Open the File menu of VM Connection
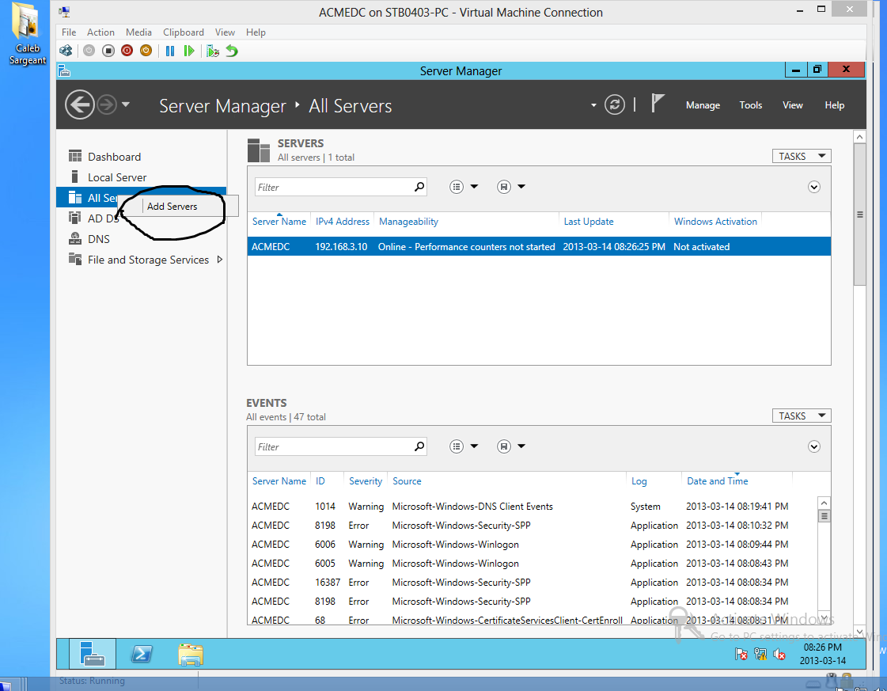This screenshot has width=887, height=691. tap(69, 32)
